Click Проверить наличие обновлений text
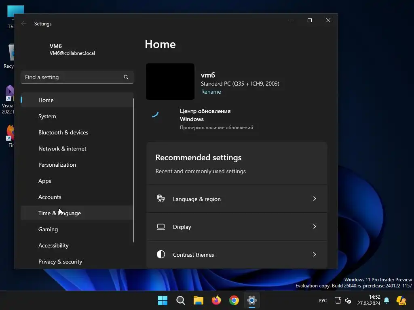 216,128
